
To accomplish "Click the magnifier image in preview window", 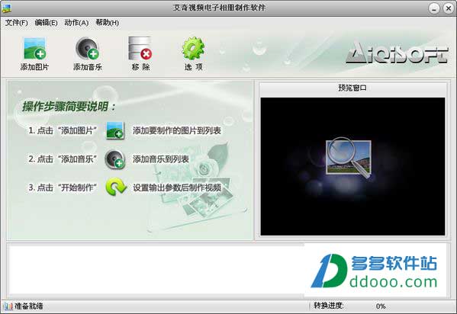I will [x=349, y=157].
